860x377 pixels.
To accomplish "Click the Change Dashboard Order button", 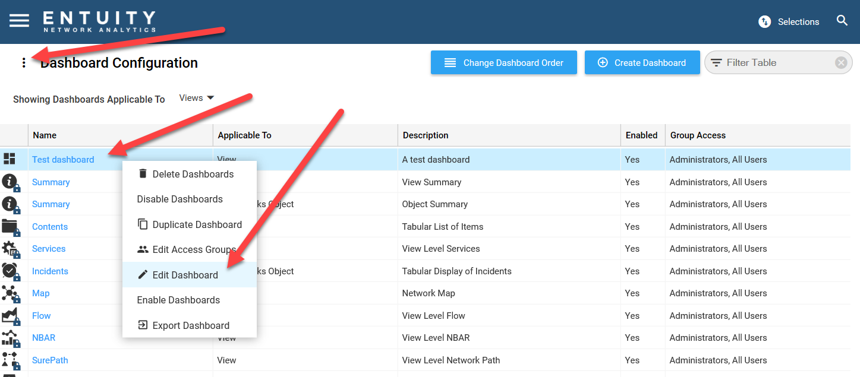I will 504,63.
